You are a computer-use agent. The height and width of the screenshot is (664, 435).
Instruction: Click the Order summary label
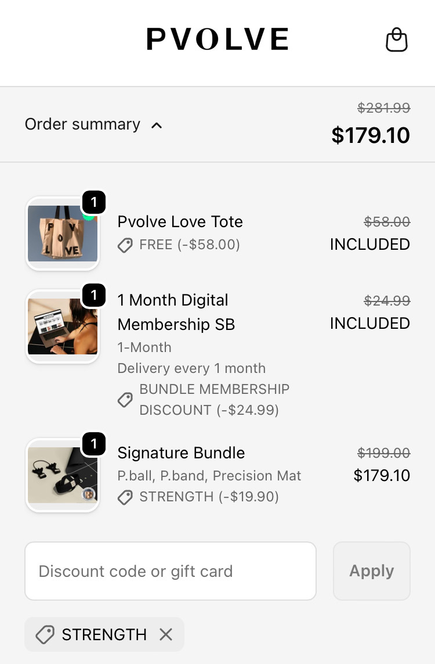pyautogui.click(x=82, y=124)
